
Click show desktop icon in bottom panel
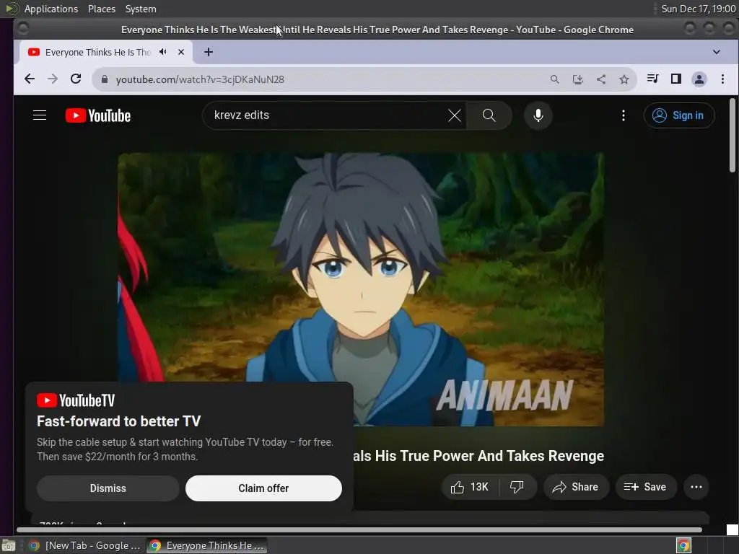[x=9, y=545]
